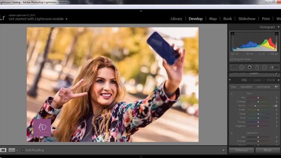Show All HSL slider groups
Image resolution: width=281 pixels, height=158 pixels.
tap(276, 86)
